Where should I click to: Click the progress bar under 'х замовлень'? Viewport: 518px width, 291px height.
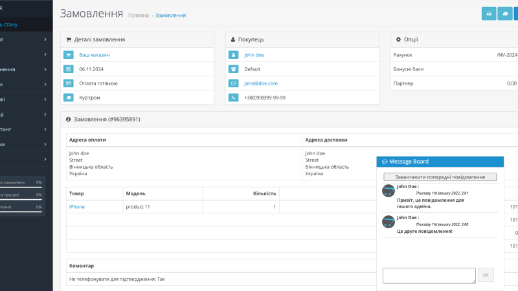click(x=21, y=188)
